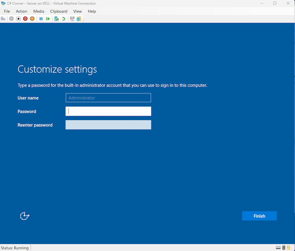The width and height of the screenshot is (295, 251).
Task: Open the Media menu
Action: point(38,11)
